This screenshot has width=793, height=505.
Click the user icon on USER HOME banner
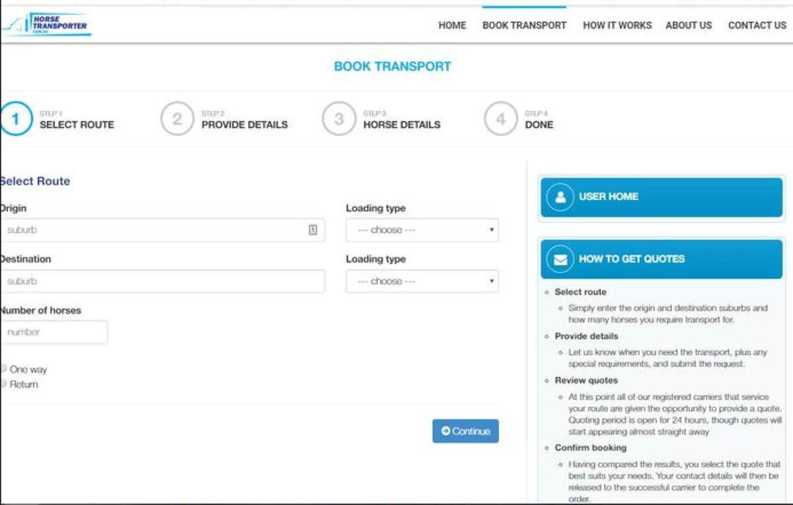click(x=560, y=196)
